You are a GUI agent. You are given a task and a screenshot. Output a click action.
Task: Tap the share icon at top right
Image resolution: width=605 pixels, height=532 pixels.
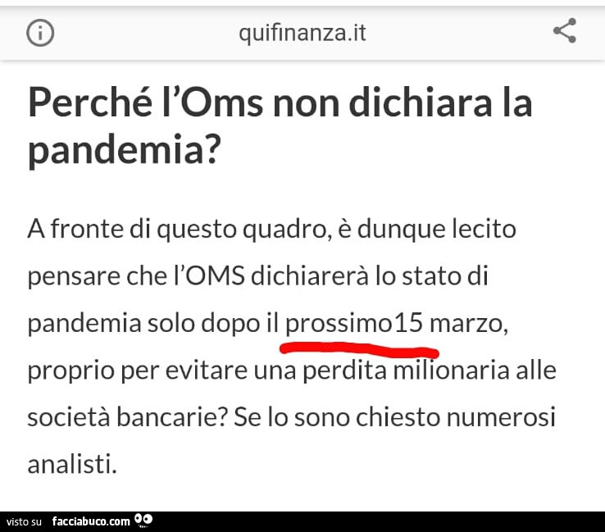point(565,30)
